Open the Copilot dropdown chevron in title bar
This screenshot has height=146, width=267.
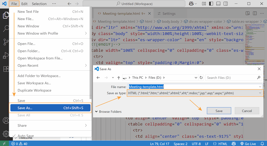tap(196, 4)
